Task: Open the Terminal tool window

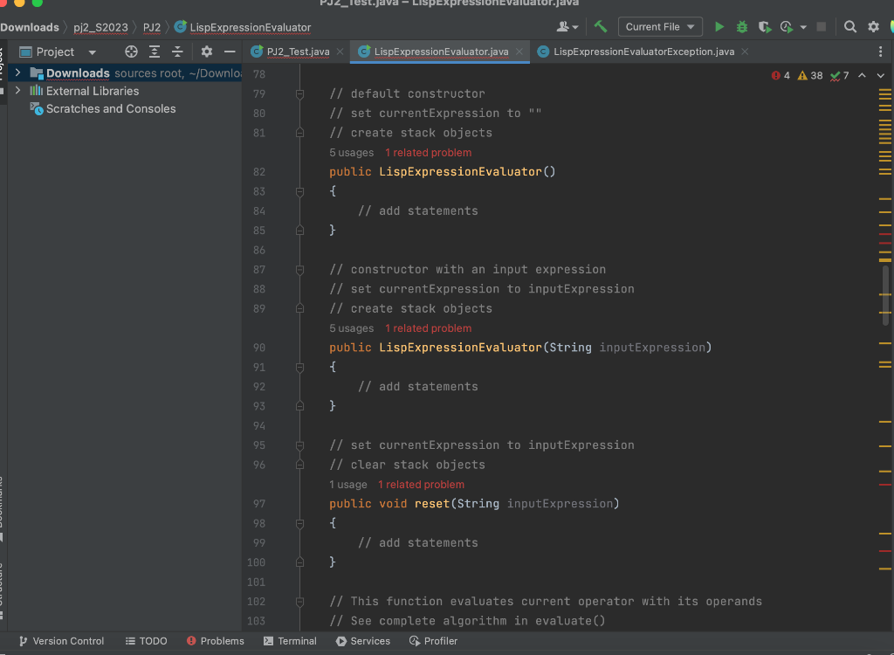Action: coord(290,641)
